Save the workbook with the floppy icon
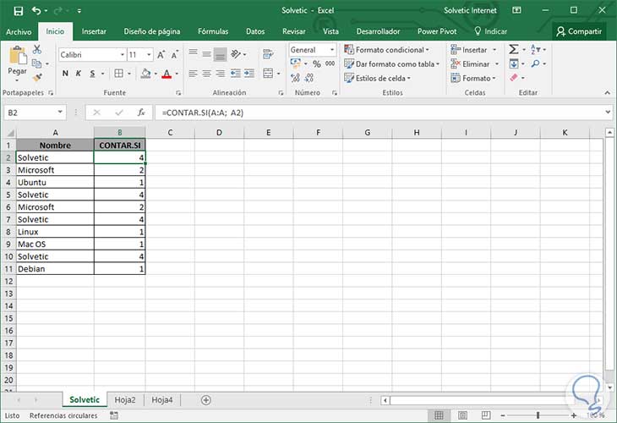Screen dimensions: 617x423 [x=18, y=11]
